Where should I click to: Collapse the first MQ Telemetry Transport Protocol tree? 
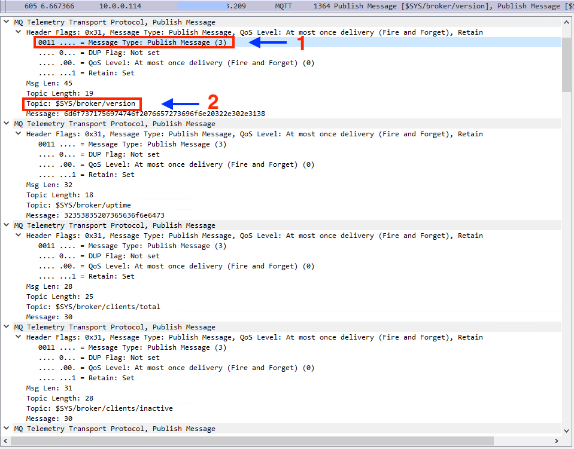pyautogui.click(x=6, y=22)
